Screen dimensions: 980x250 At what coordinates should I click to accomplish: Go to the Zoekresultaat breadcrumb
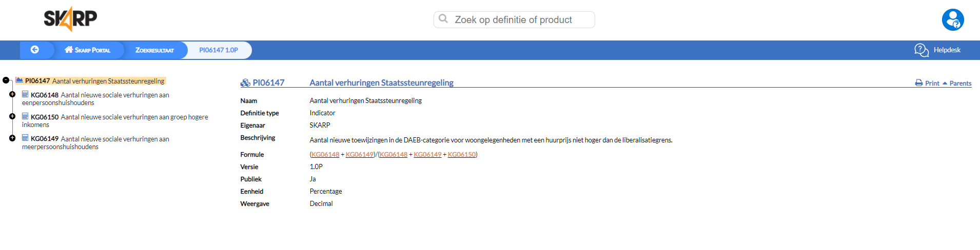(154, 50)
